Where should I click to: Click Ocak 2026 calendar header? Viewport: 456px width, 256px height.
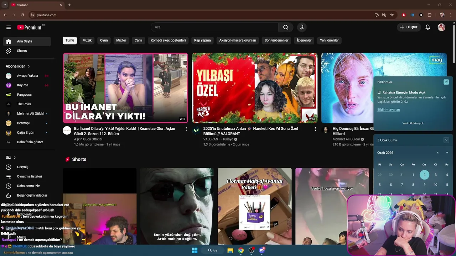(385, 153)
